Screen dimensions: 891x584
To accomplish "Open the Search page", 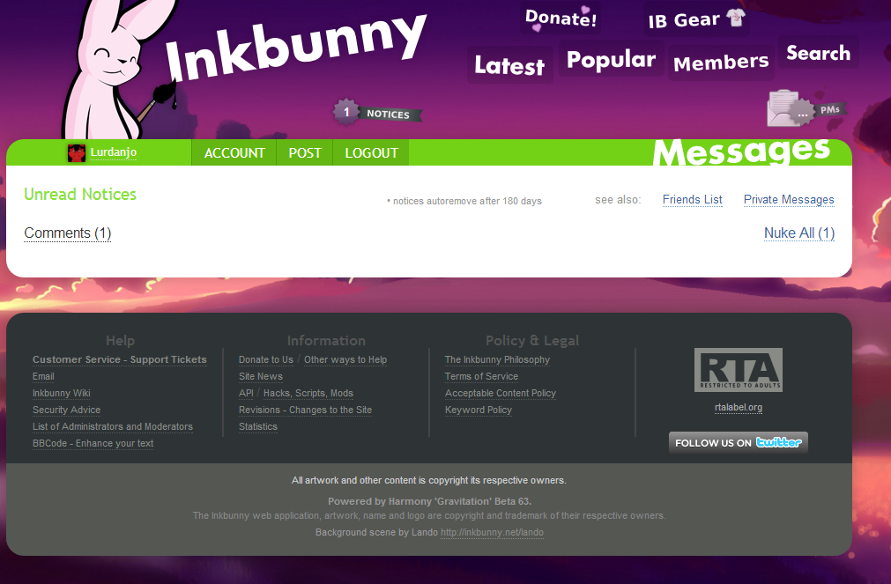I will pos(818,53).
